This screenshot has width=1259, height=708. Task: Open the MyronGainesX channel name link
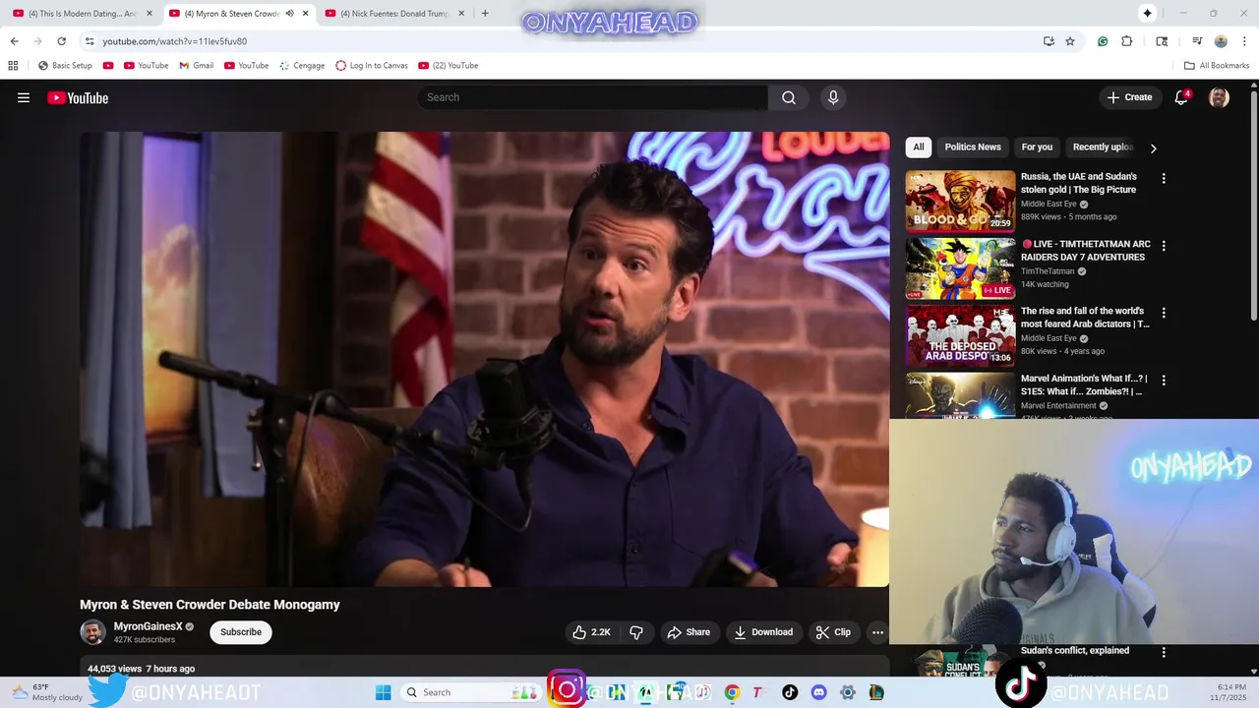pos(148,626)
